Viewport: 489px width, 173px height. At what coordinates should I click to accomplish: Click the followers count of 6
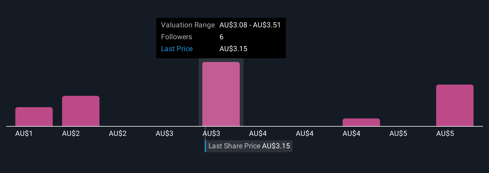pyautogui.click(x=222, y=37)
